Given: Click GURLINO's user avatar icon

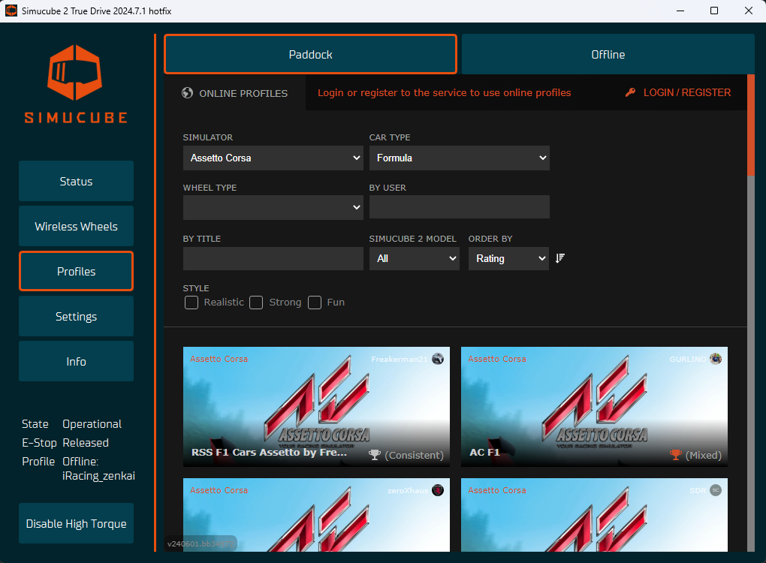Looking at the screenshot, I should tap(716, 359).
